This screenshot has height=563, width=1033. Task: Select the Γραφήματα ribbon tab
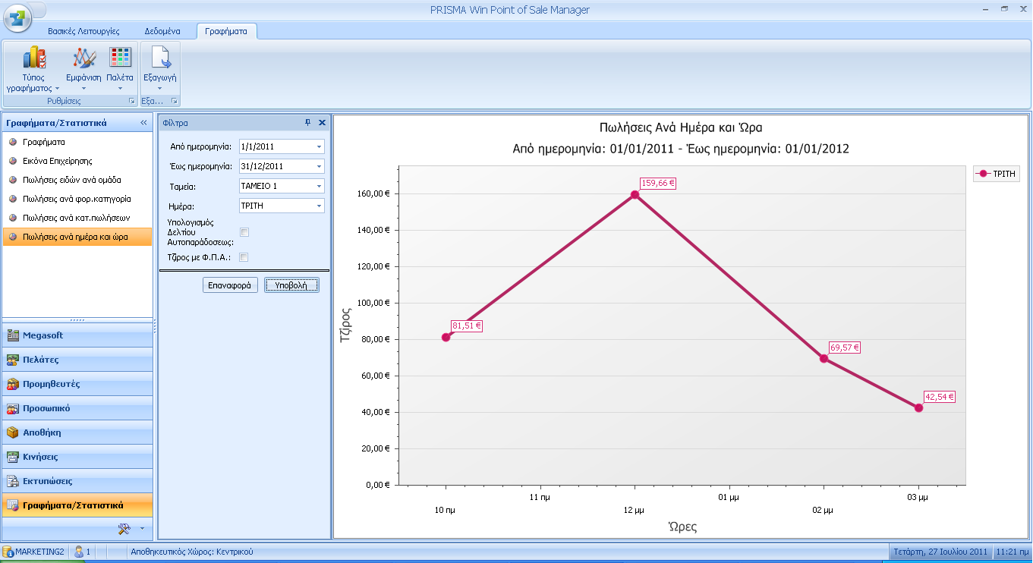(226, 31)
